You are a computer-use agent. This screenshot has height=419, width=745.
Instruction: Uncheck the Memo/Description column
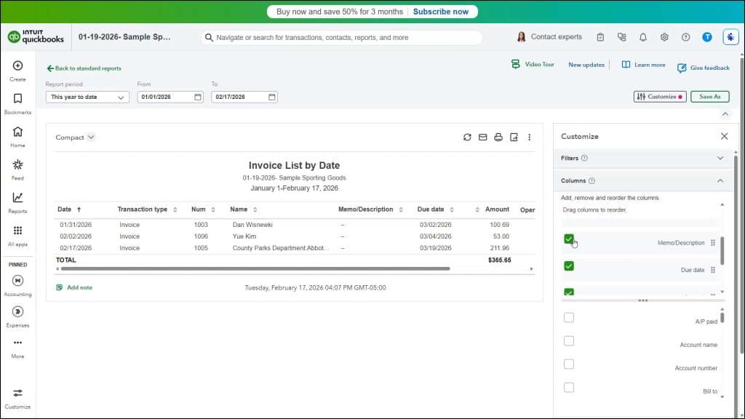569,238
